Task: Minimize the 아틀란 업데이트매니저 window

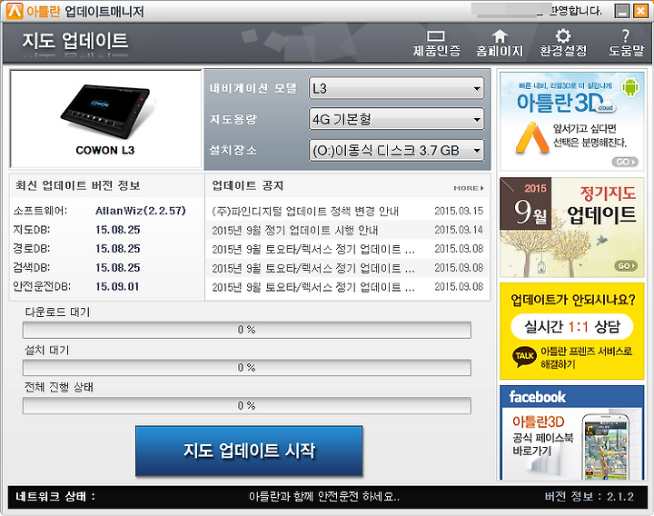Action: (622, 11)
